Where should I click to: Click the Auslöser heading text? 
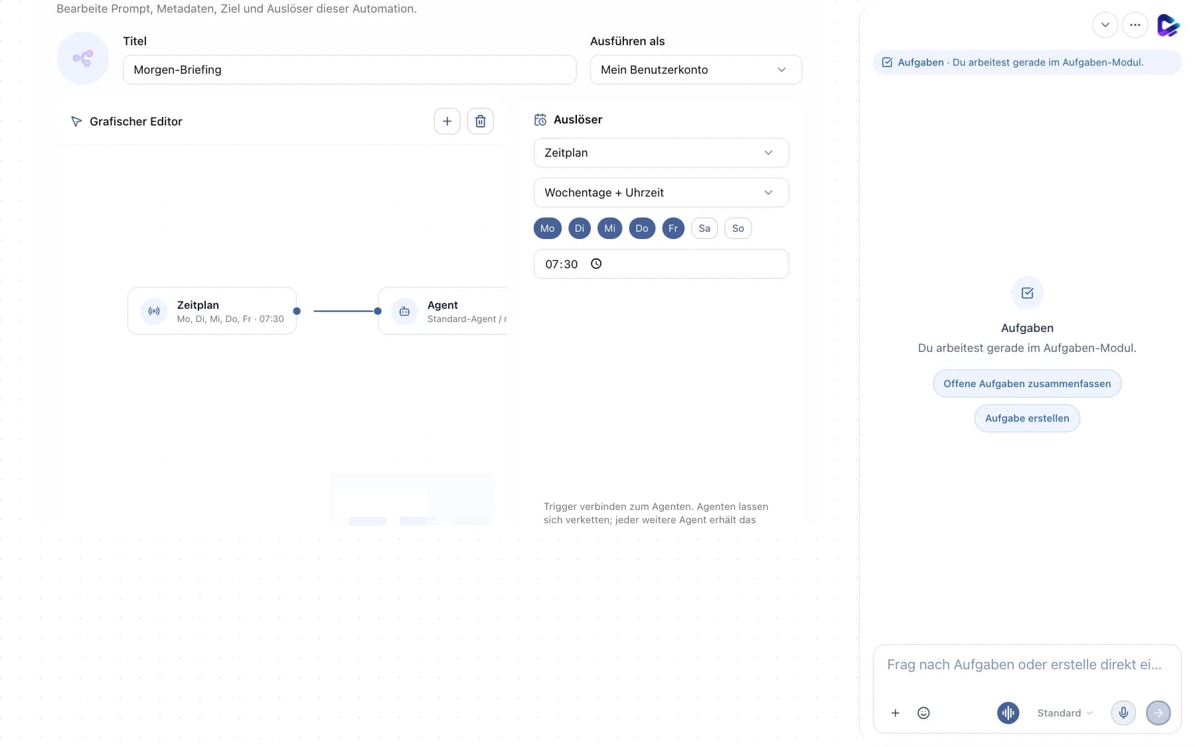[578, 120]
